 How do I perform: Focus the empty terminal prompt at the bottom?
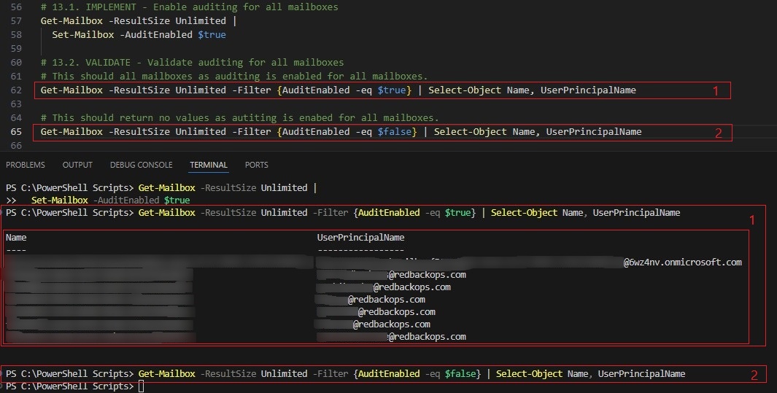tap(141, 386)
